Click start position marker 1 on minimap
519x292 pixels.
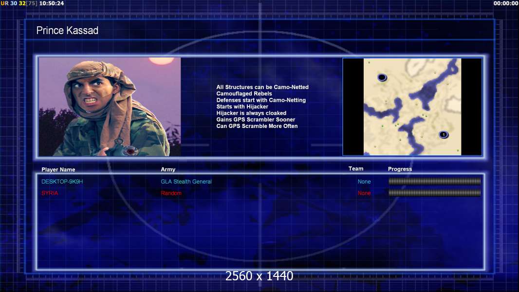444,135
